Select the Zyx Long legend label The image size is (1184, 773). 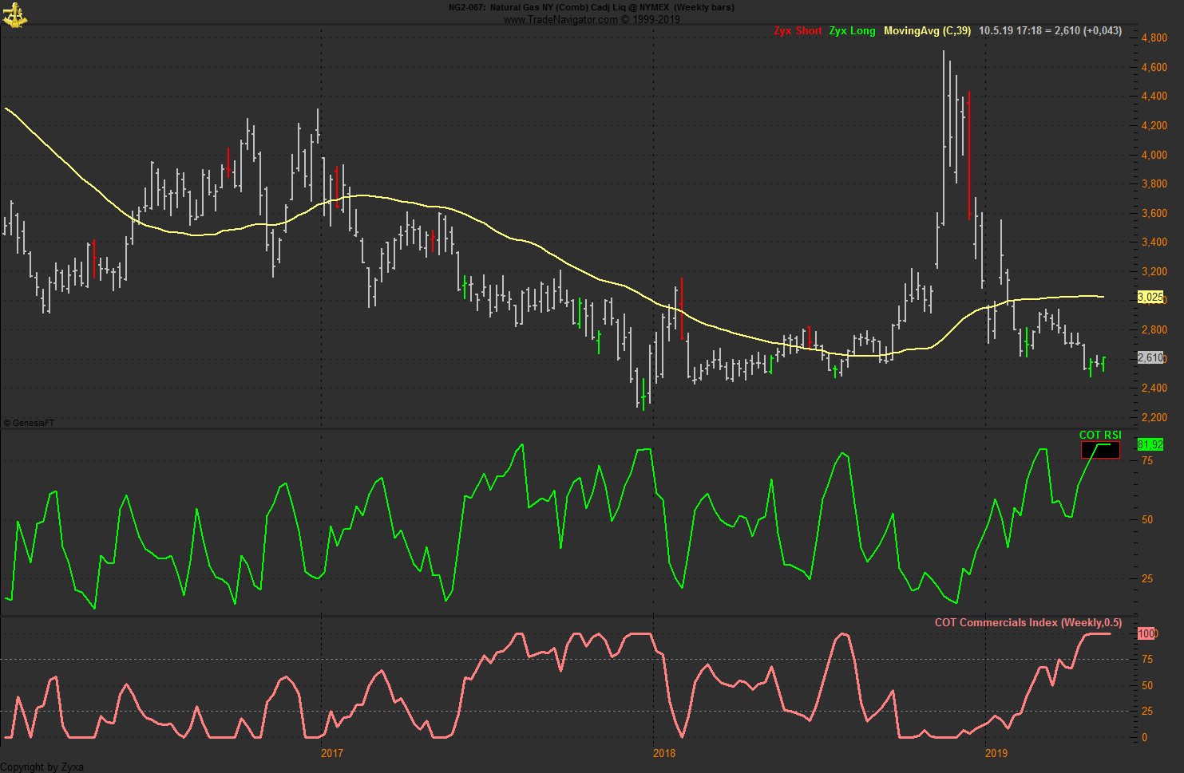coord(852,31)
